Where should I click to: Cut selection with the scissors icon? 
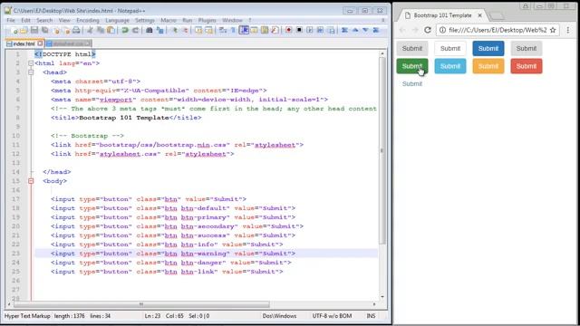90,30
